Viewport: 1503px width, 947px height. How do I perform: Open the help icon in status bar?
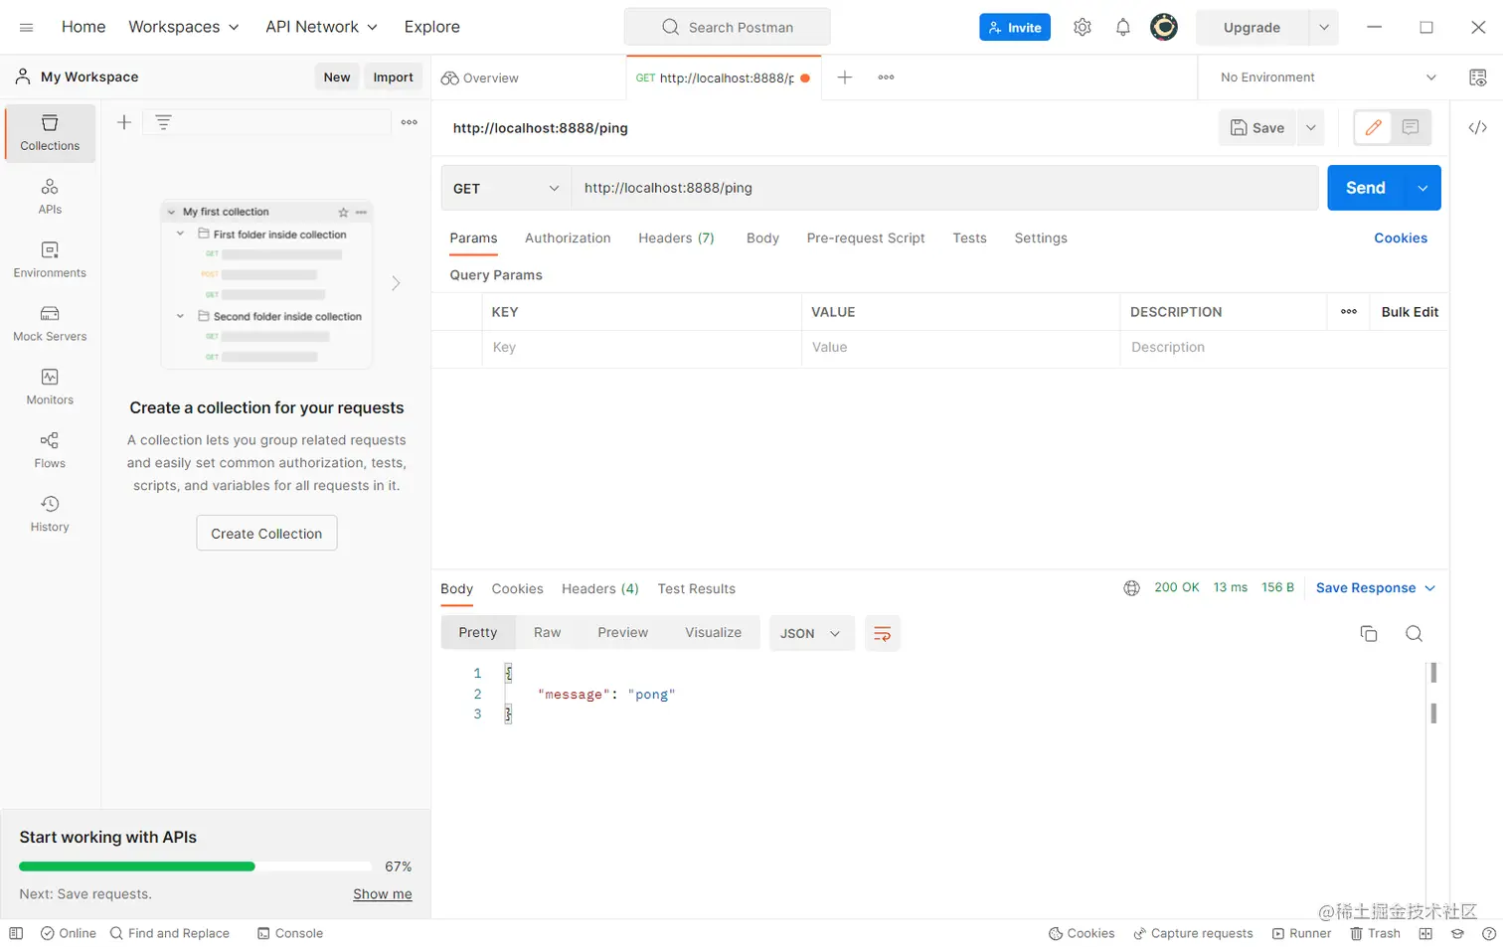tap(1489, 934)
